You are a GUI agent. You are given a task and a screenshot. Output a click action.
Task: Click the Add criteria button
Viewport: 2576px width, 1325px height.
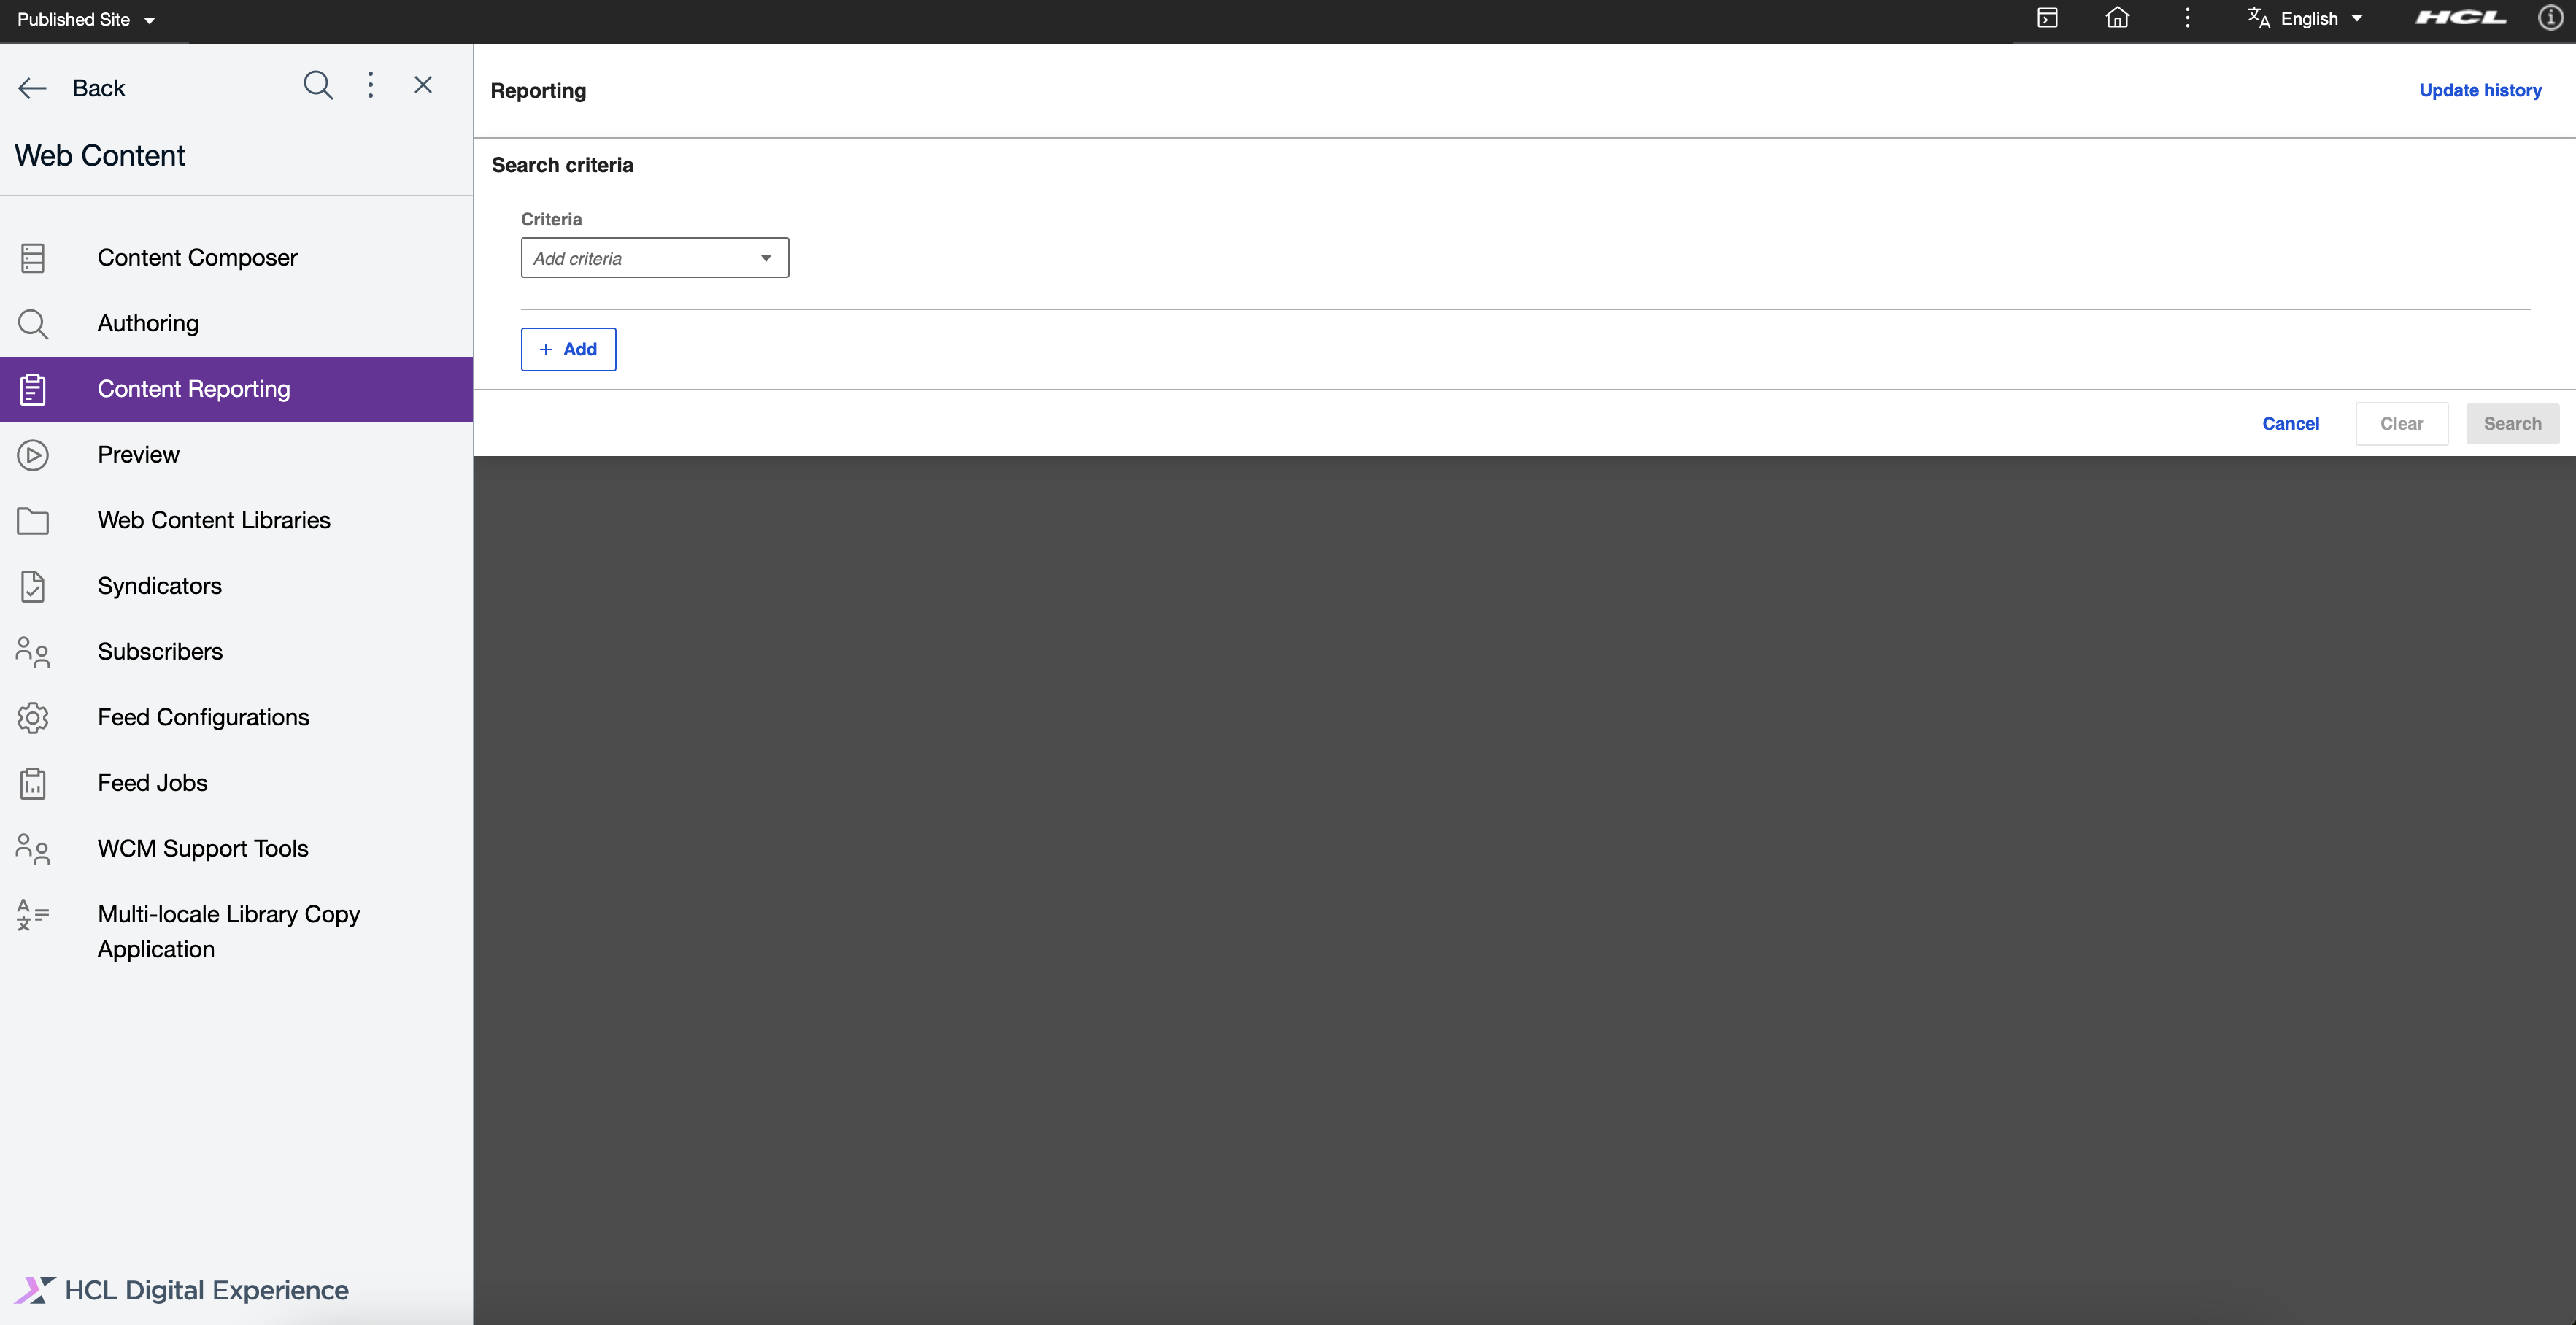tap(568, 349)
